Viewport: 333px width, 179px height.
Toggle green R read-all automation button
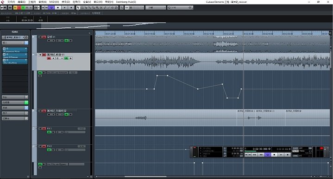tap(23, 8)
